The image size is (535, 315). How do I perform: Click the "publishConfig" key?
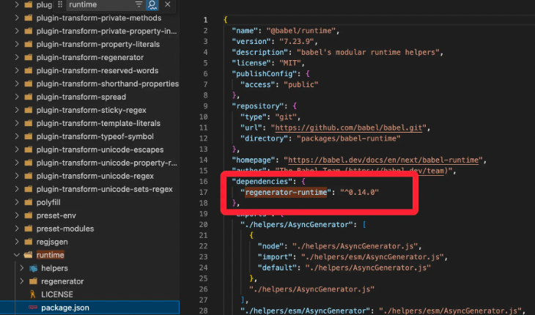[x=265, y=74]
